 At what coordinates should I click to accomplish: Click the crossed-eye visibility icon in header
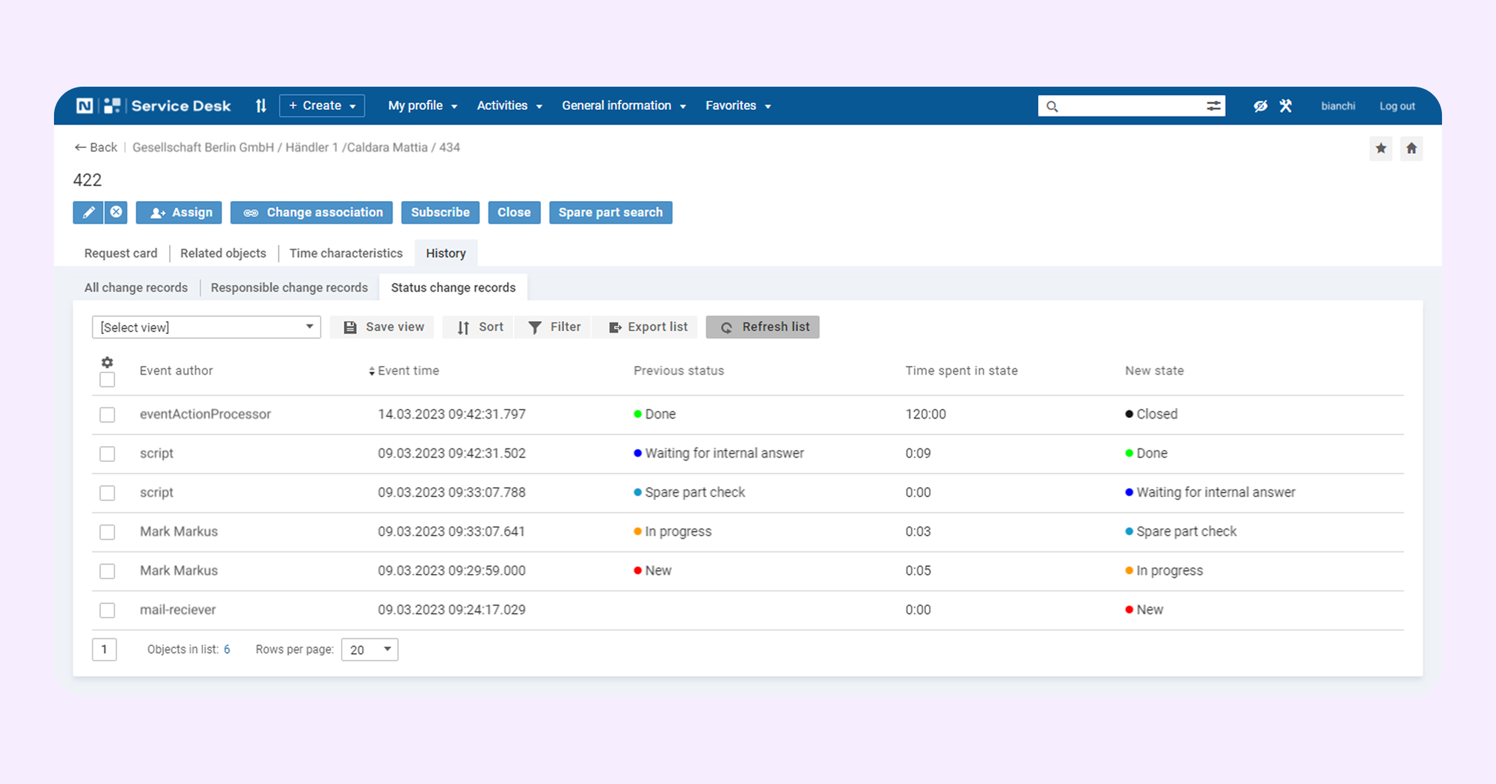[x=1260, y=106]
